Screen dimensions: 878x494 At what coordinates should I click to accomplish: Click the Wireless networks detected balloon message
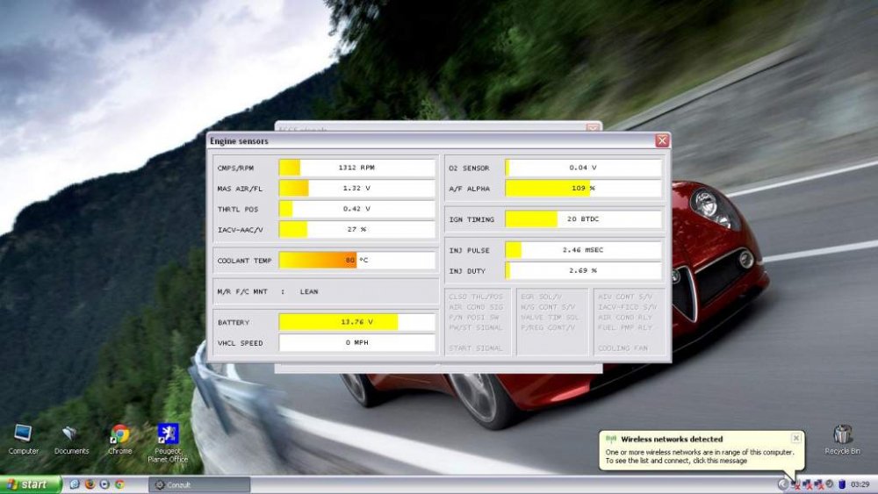coord(699,452)
